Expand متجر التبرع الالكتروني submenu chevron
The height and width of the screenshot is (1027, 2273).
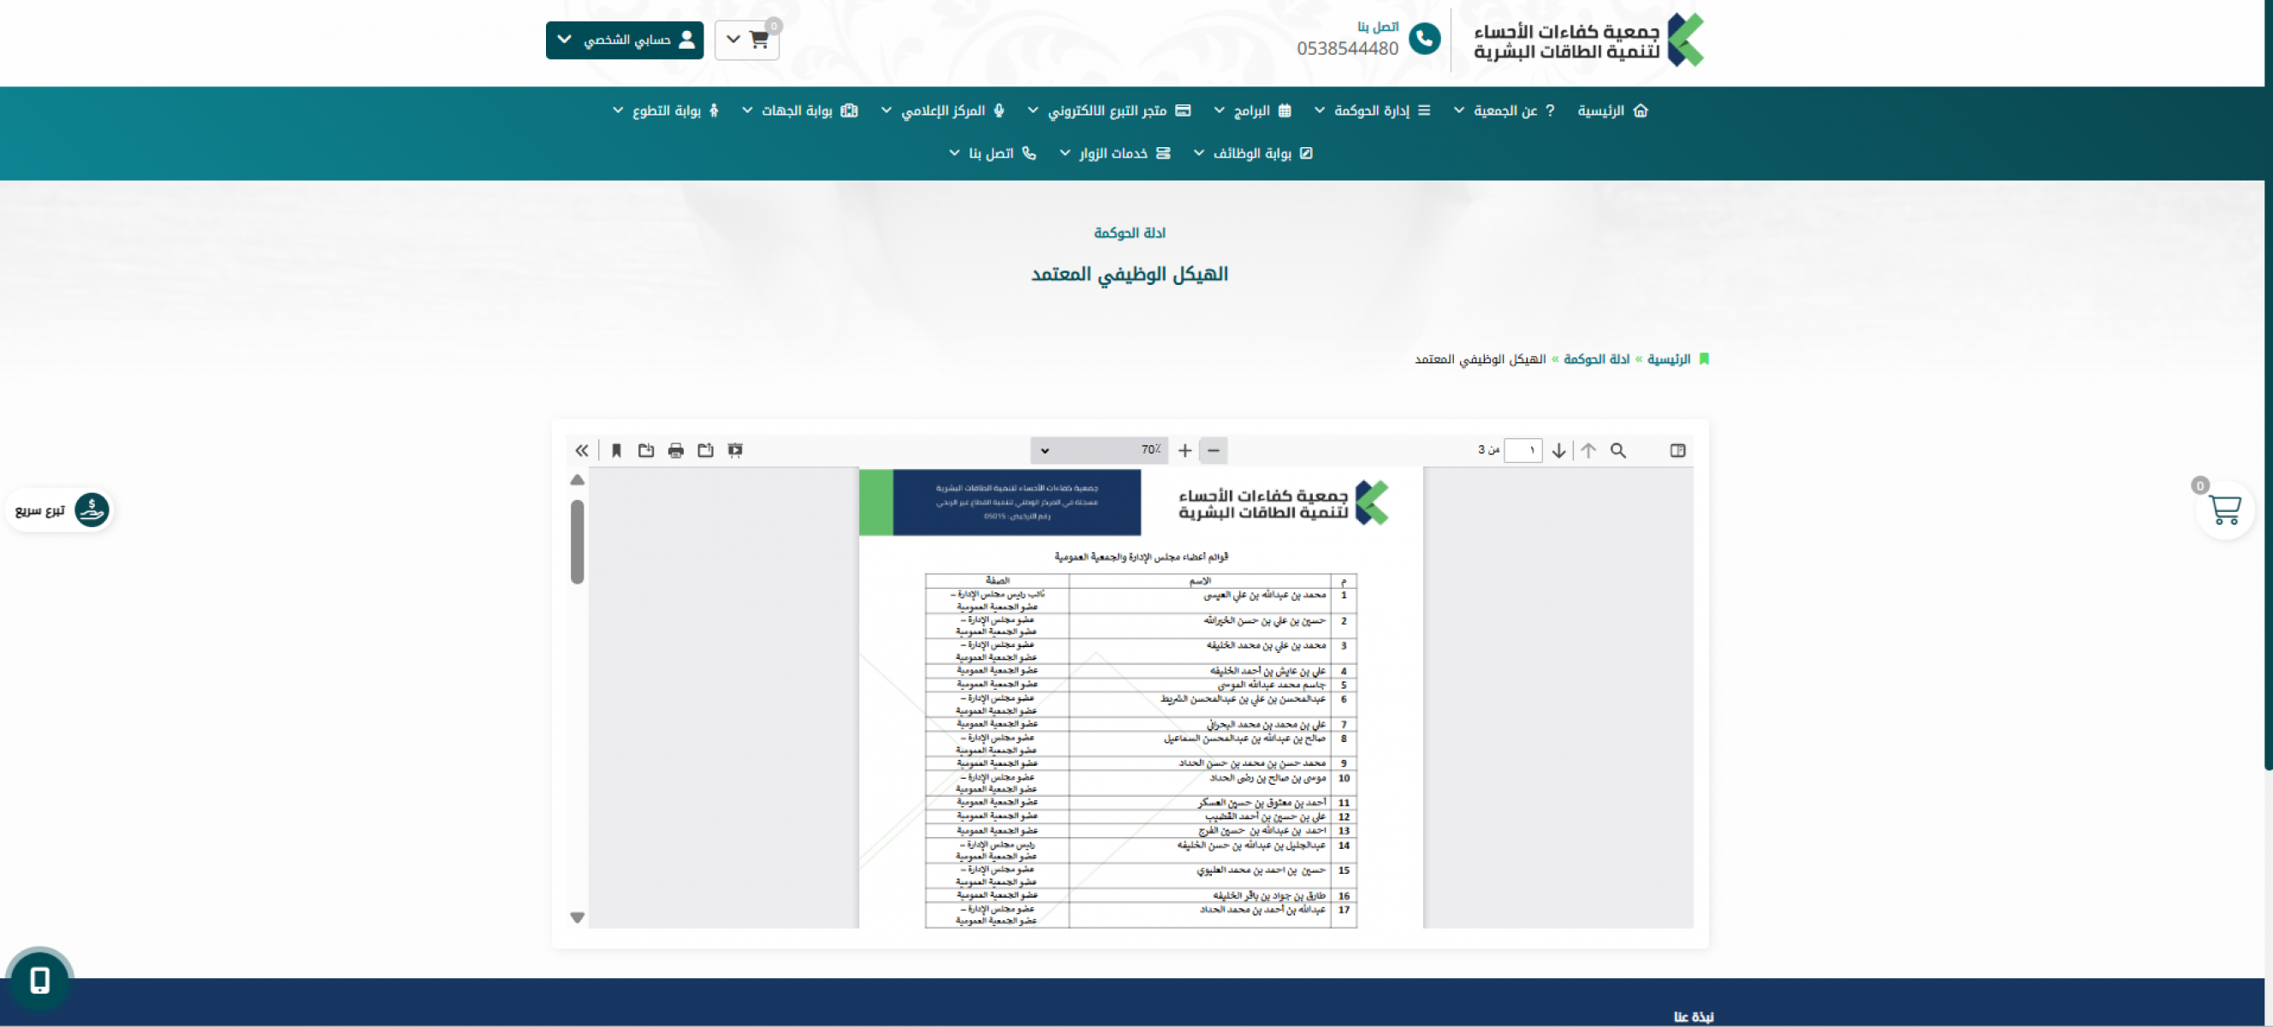(1032, 110)
